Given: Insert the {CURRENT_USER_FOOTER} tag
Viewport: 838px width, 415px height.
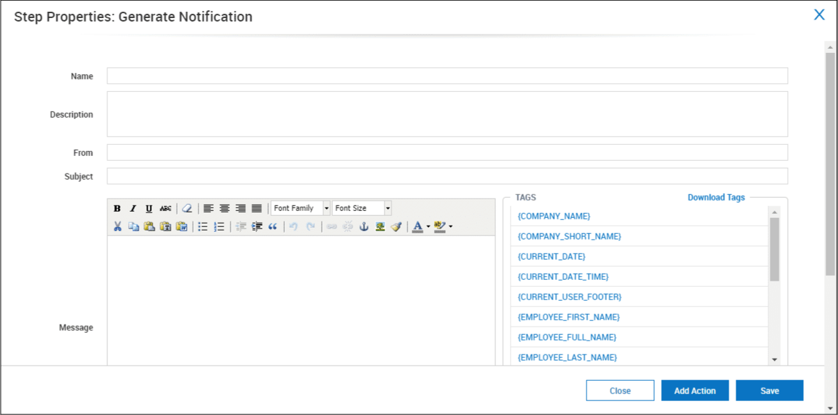Looking at the screenshot, I should [x=570, y=297].
